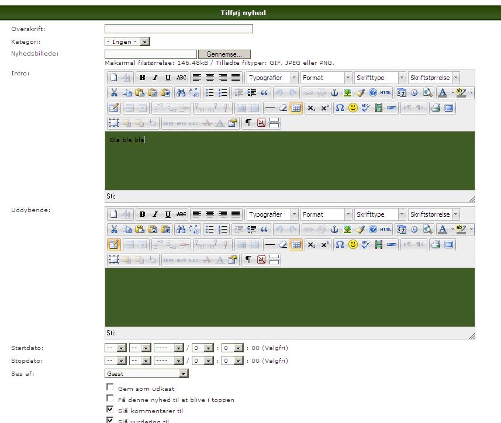This screenshot has height=423, width=501.
Task: Open Skriftstørrelse dropdown in Intro editor
Action: [x=434, y=78]
